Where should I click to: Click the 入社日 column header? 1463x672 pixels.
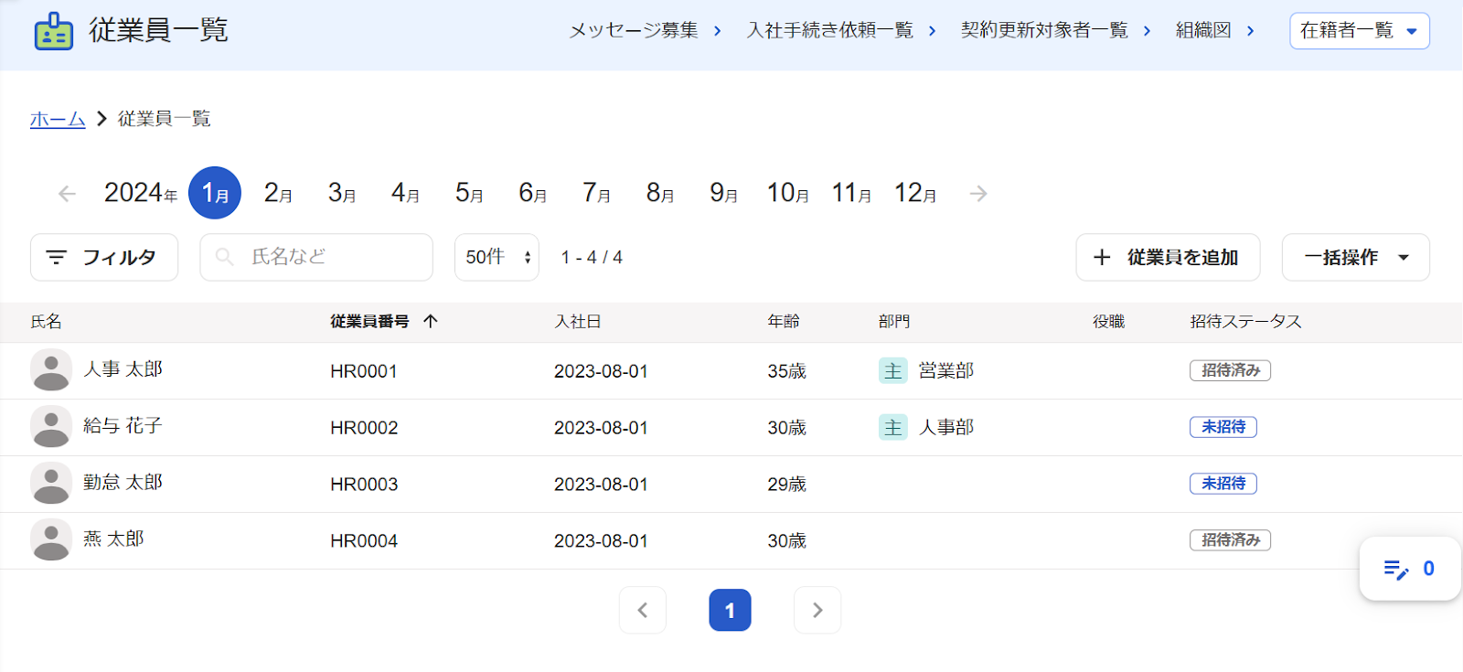(x=578, y=321)
